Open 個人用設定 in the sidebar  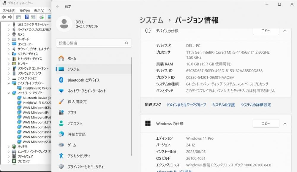pyautogui.click(x=94, y=102)
